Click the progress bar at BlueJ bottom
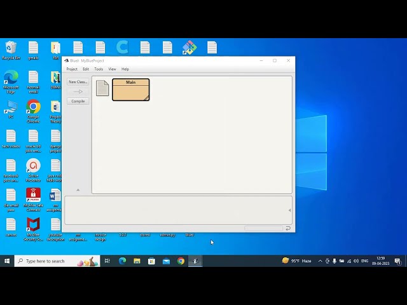The height and width of the screenshot is (305, 407). tap(263, 228)
